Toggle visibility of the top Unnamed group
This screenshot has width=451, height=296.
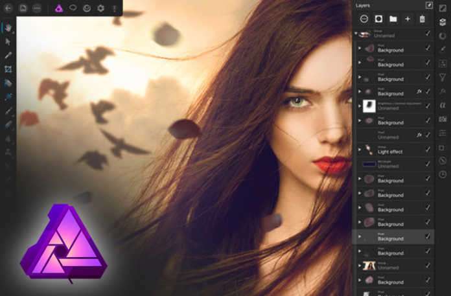[x=428, y=33]
